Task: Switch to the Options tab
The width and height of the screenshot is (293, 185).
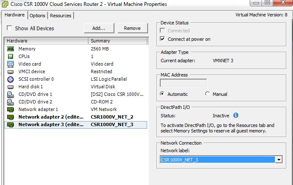Action: click(x=37, y=16)
